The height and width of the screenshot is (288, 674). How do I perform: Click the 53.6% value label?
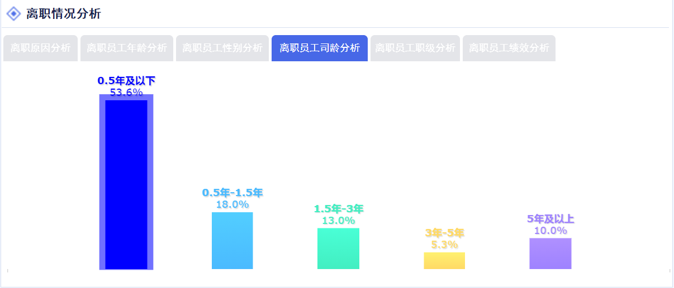point(126,92)
